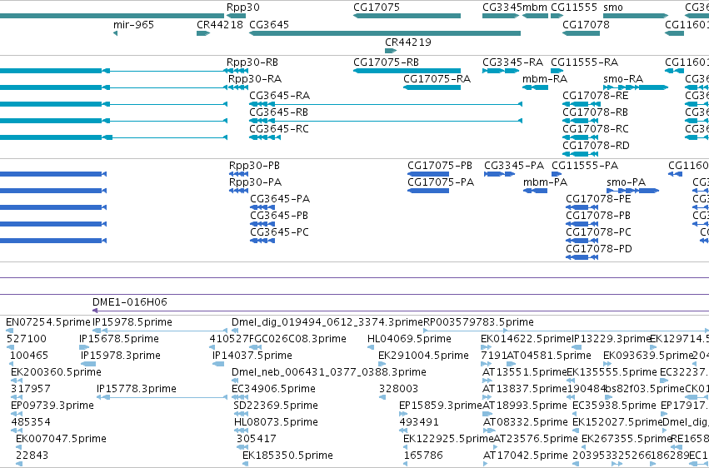Select transcript Rpp30-RB
This screenshot has width=709, height=468.
[252, 62]
